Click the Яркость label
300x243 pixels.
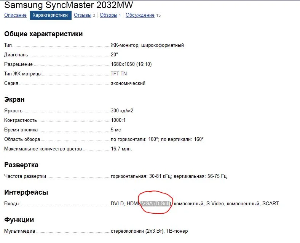(13, 111)
